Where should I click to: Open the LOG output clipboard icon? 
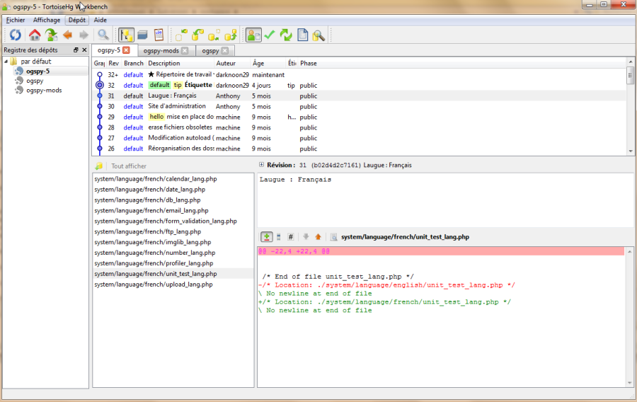tap(159, 35)
